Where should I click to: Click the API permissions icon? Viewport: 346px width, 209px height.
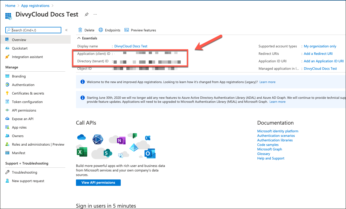7,110
